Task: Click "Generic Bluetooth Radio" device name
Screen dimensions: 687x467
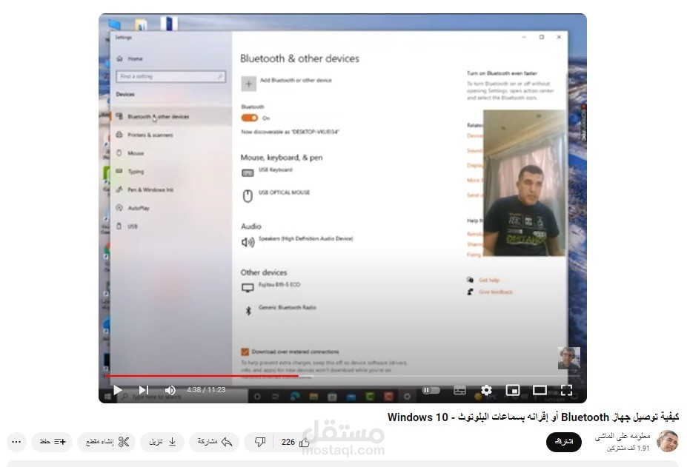Action: click(x=287, y=308)
